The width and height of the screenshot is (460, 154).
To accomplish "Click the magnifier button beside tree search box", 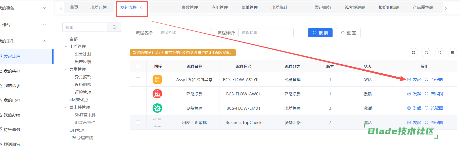I will click(114, 27).
